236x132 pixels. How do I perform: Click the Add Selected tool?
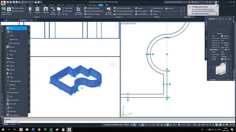[53, 11]
